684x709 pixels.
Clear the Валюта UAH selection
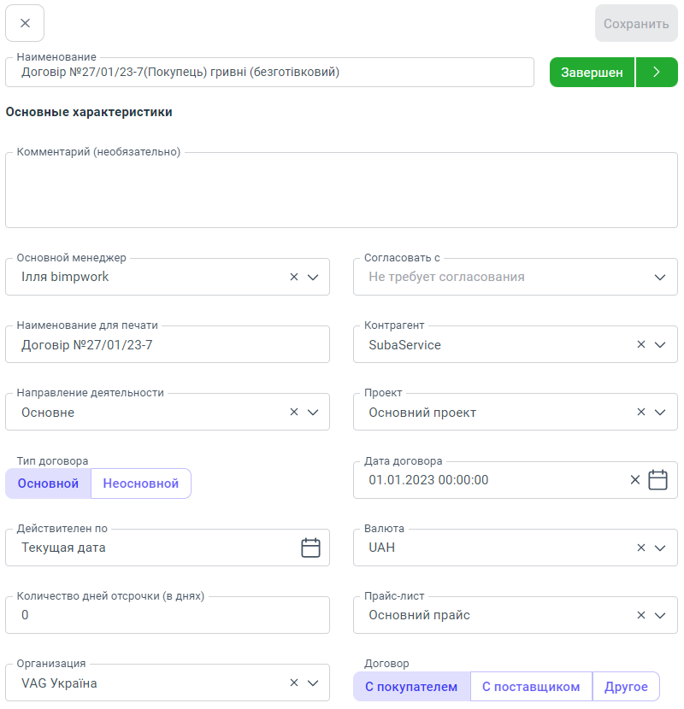(641, 548)
